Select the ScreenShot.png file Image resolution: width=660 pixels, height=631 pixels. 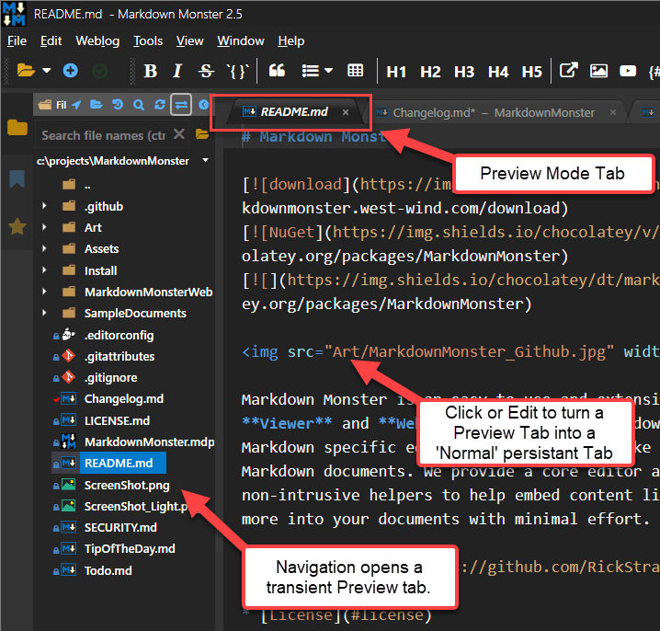click(x=127, y=485)
